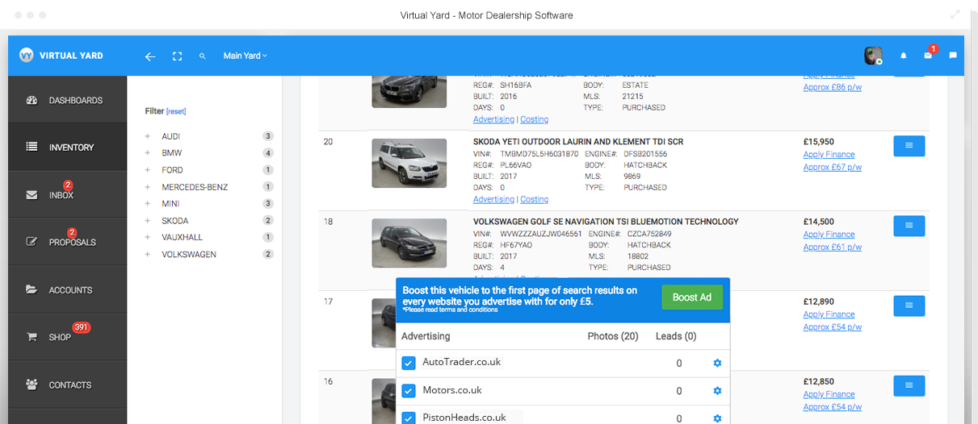Expand the AUDI filter
This screenshot has height=424, width=978.
coord(148,136)
